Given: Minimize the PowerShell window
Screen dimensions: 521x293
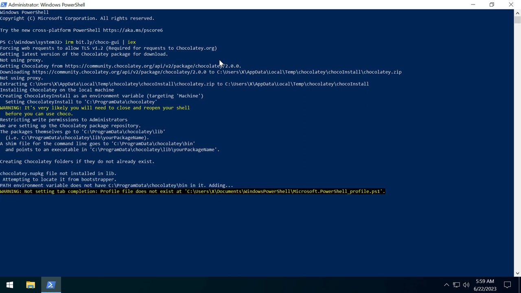Looking at the screenshot, I should (473, 4).
